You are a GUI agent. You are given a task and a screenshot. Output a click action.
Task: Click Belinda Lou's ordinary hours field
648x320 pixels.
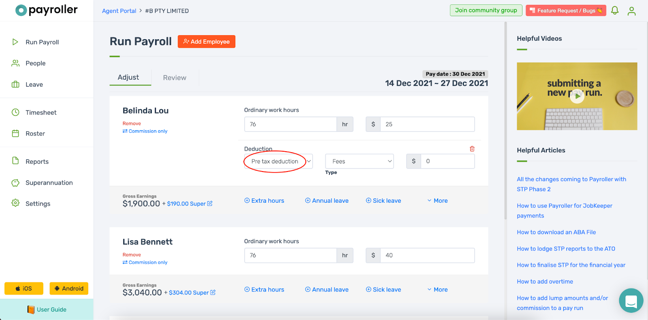(x=290, y=124)
